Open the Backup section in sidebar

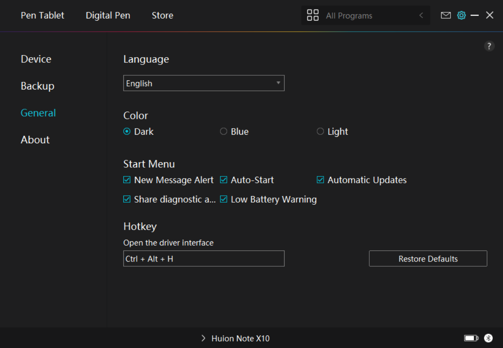pyautogui.click(x=37, y=86)
